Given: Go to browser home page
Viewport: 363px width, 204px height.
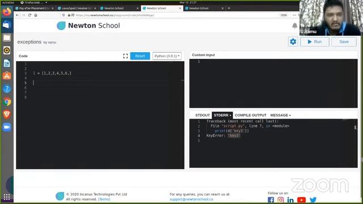Looking at the screenshot, I should (36, 15).
